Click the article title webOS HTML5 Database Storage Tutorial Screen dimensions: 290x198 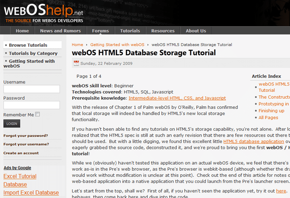tap(144, 53)
